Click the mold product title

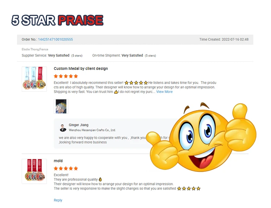58,161
